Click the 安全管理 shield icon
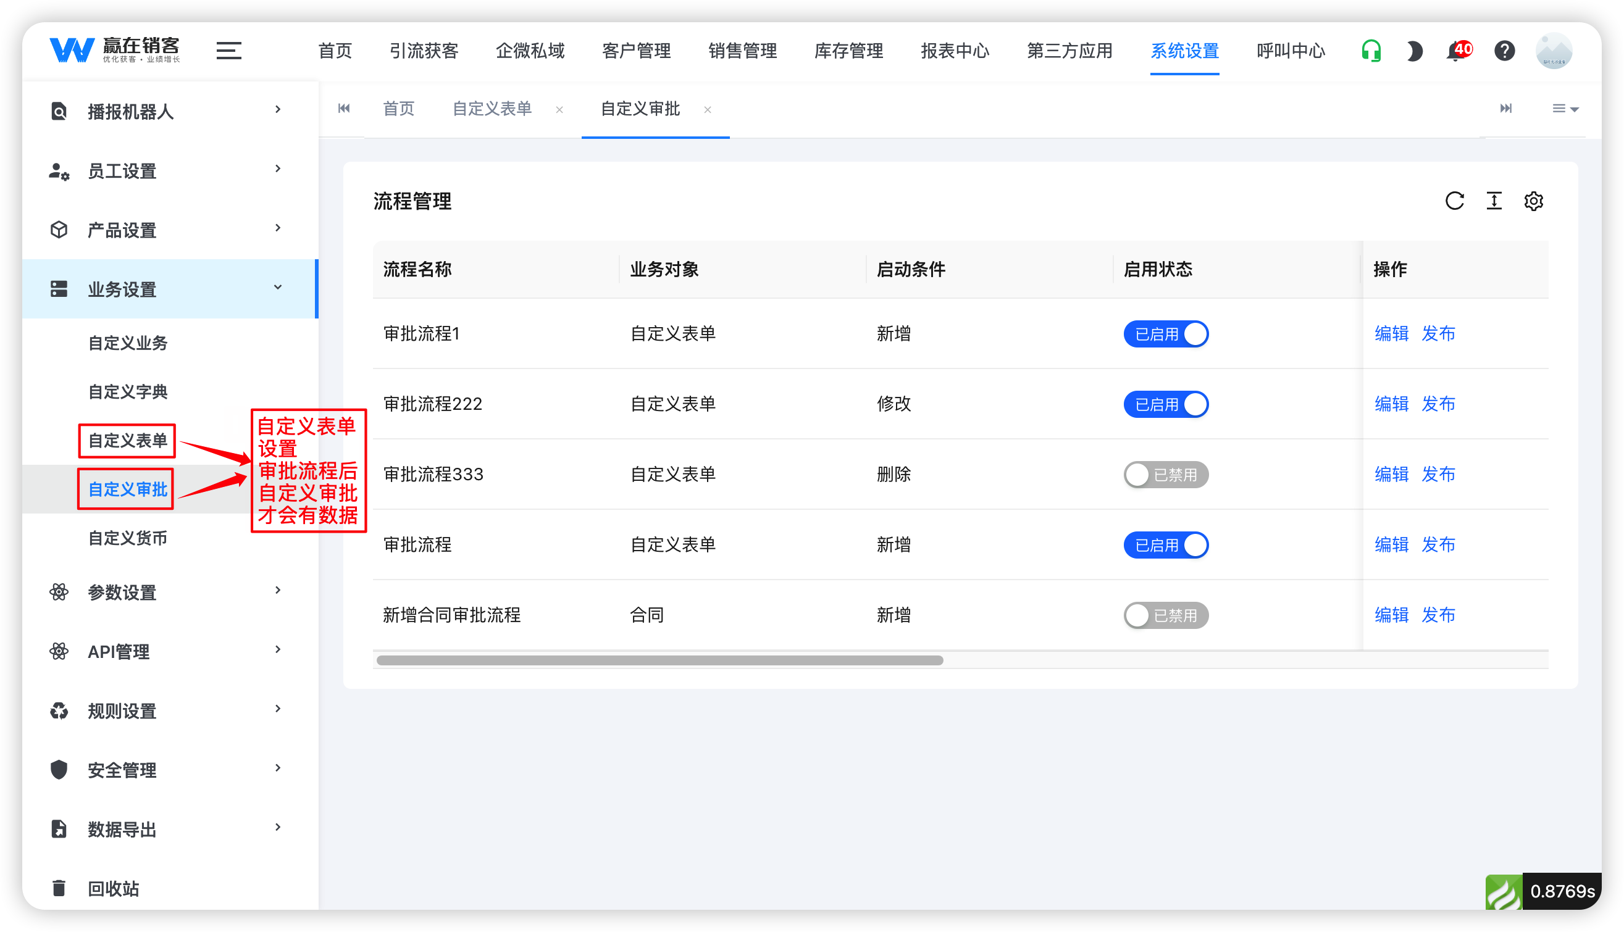Image resolution: width=1624 pixels, height=932 pixels. pyautogui.click(x=59, y=770)
